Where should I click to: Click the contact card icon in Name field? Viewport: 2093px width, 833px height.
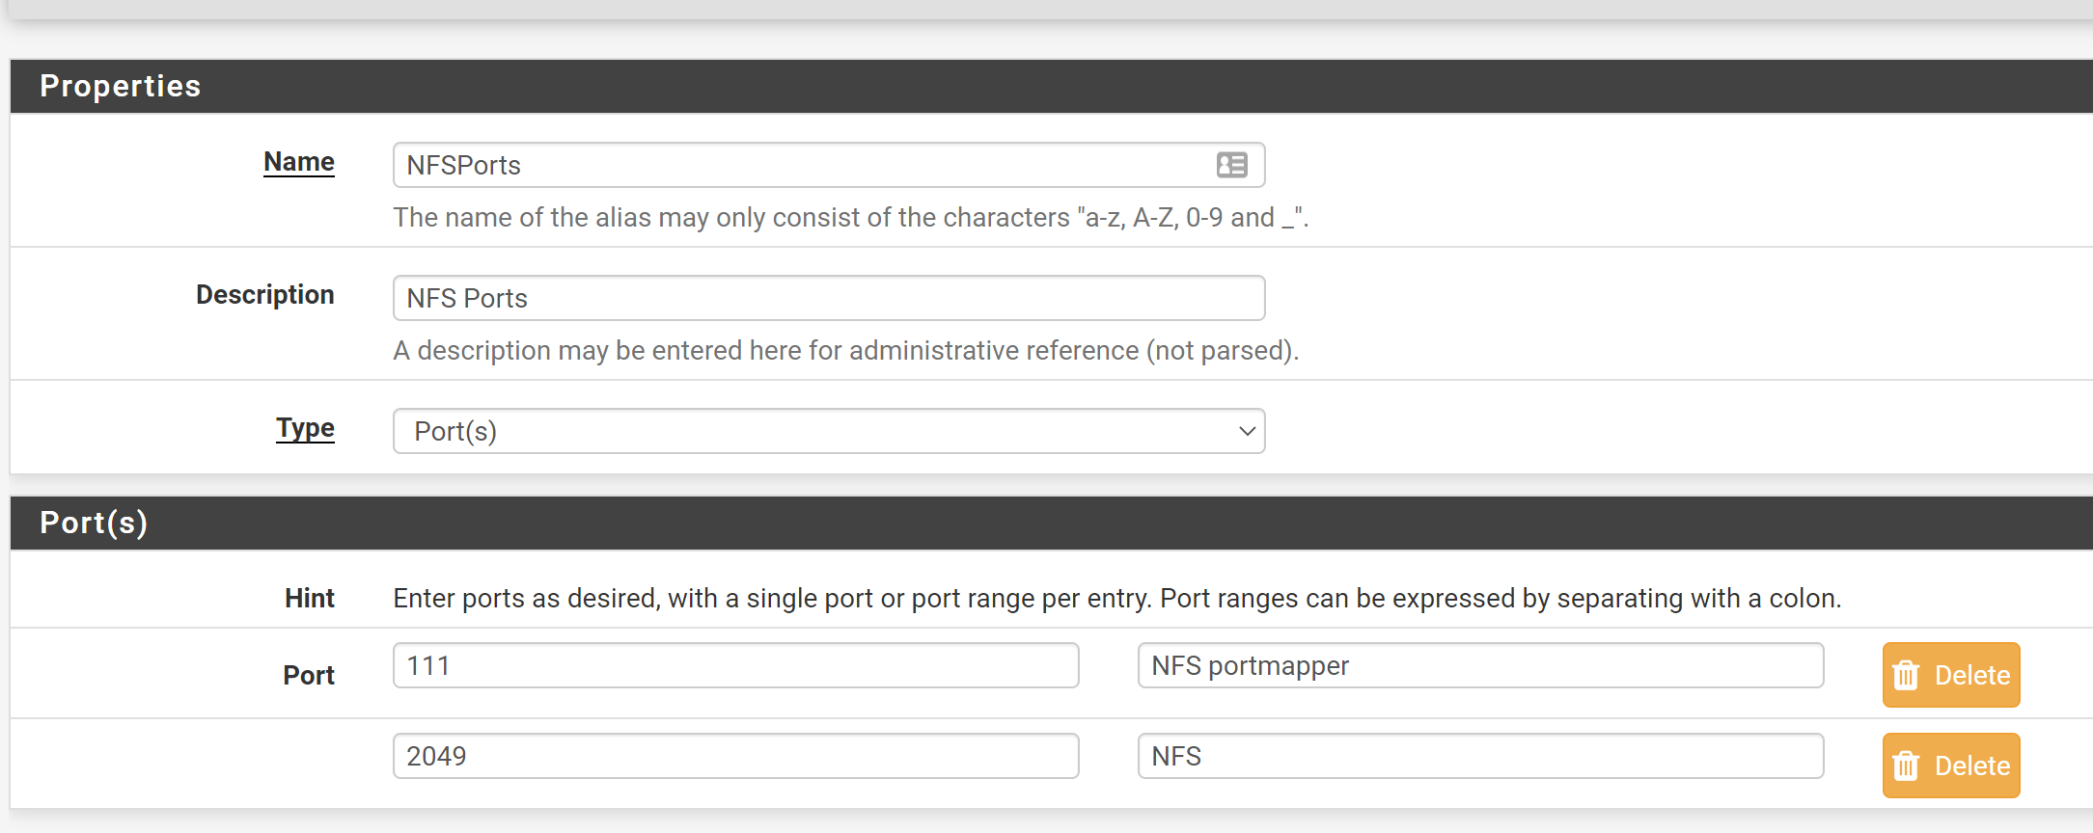1231,165
